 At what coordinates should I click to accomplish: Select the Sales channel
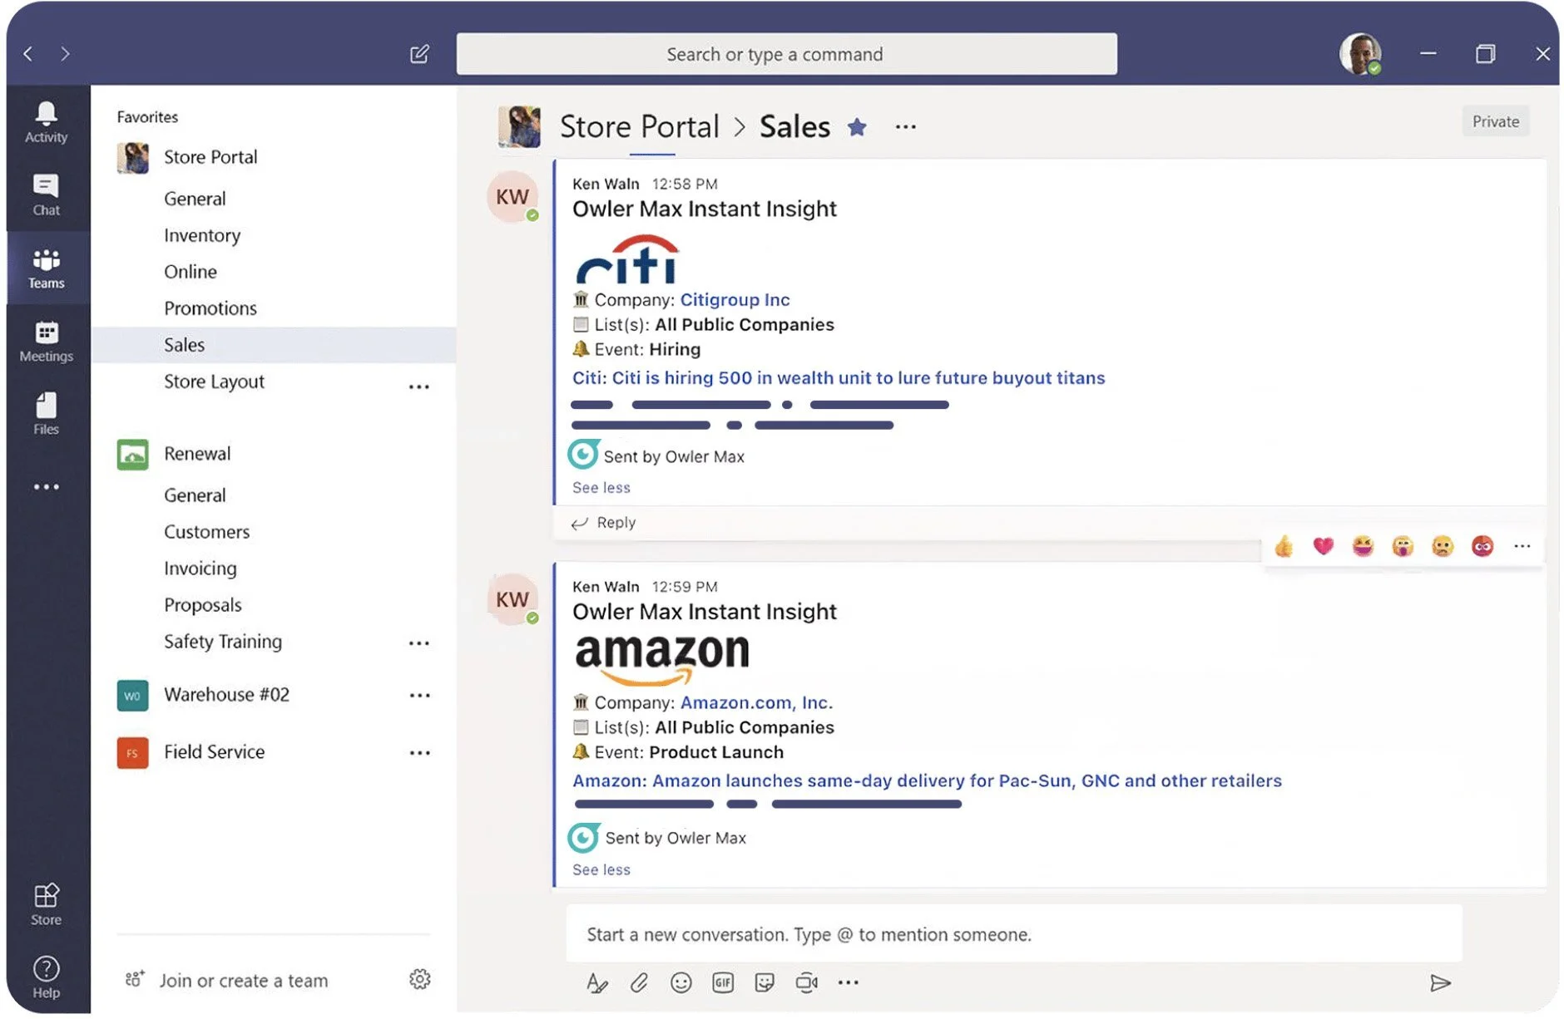(274, 345)
